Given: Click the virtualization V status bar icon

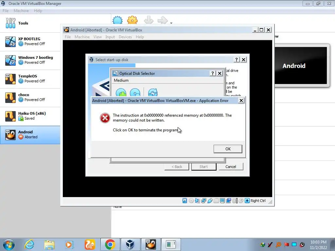Looking at the screenshot, I should (x=235, y=201).
